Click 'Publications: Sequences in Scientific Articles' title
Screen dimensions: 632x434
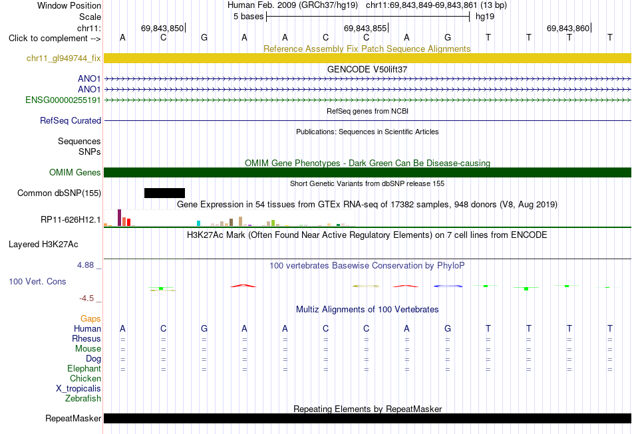point(367,132)
